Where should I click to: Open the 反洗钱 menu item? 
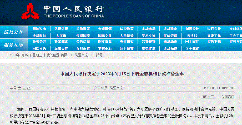click(x=192, y=36)
